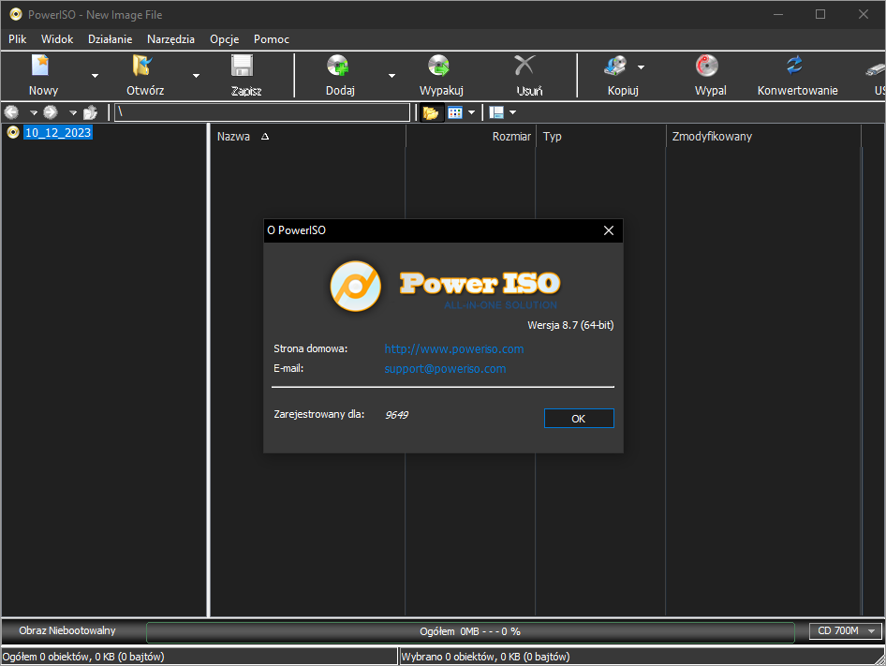The height and width of the screenshot is (666, 886).
Task: Open the Działanie menu
Action: click(111, 39)
